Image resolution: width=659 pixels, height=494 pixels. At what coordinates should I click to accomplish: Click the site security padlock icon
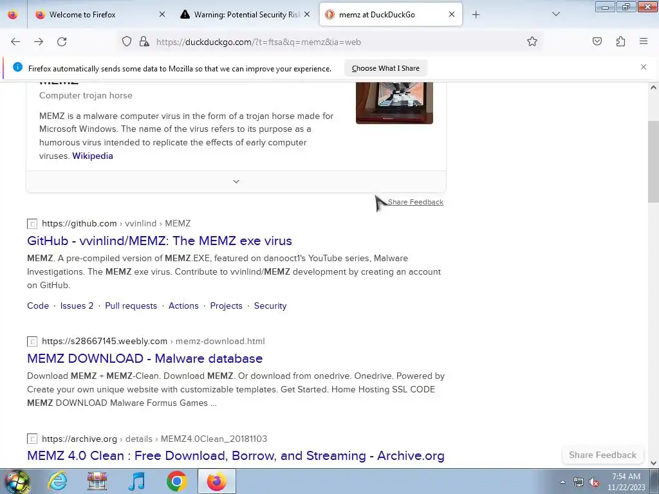pyautogui.click(x=144, y=42)
